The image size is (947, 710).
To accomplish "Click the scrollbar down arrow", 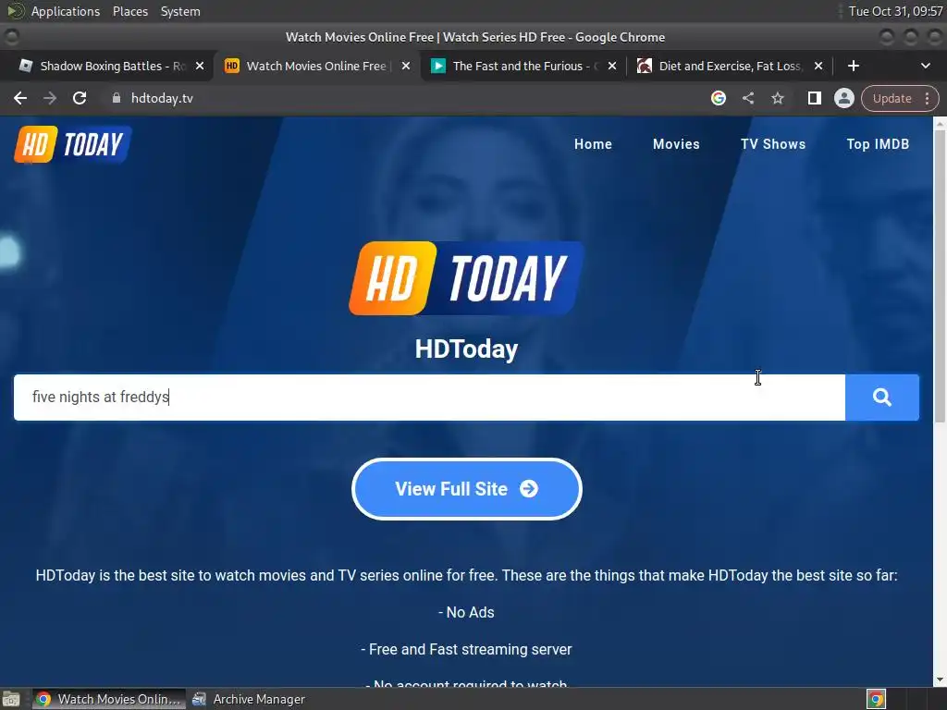I will point(940,679).
